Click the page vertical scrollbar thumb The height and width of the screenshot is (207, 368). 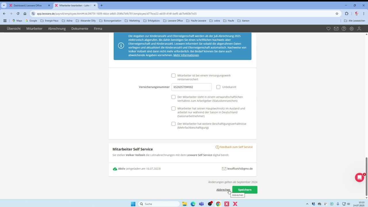366,176
